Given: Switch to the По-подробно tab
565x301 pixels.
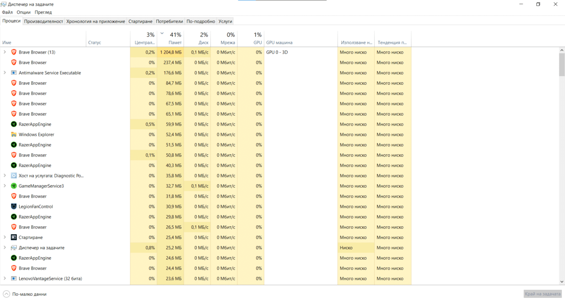Looking at the screenshot, I should click(201, 21).
